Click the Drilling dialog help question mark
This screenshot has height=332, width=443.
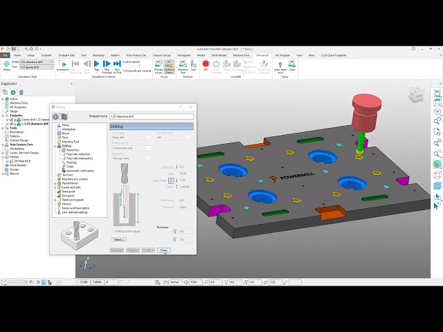pyautogui.click(x=181, y=107)
